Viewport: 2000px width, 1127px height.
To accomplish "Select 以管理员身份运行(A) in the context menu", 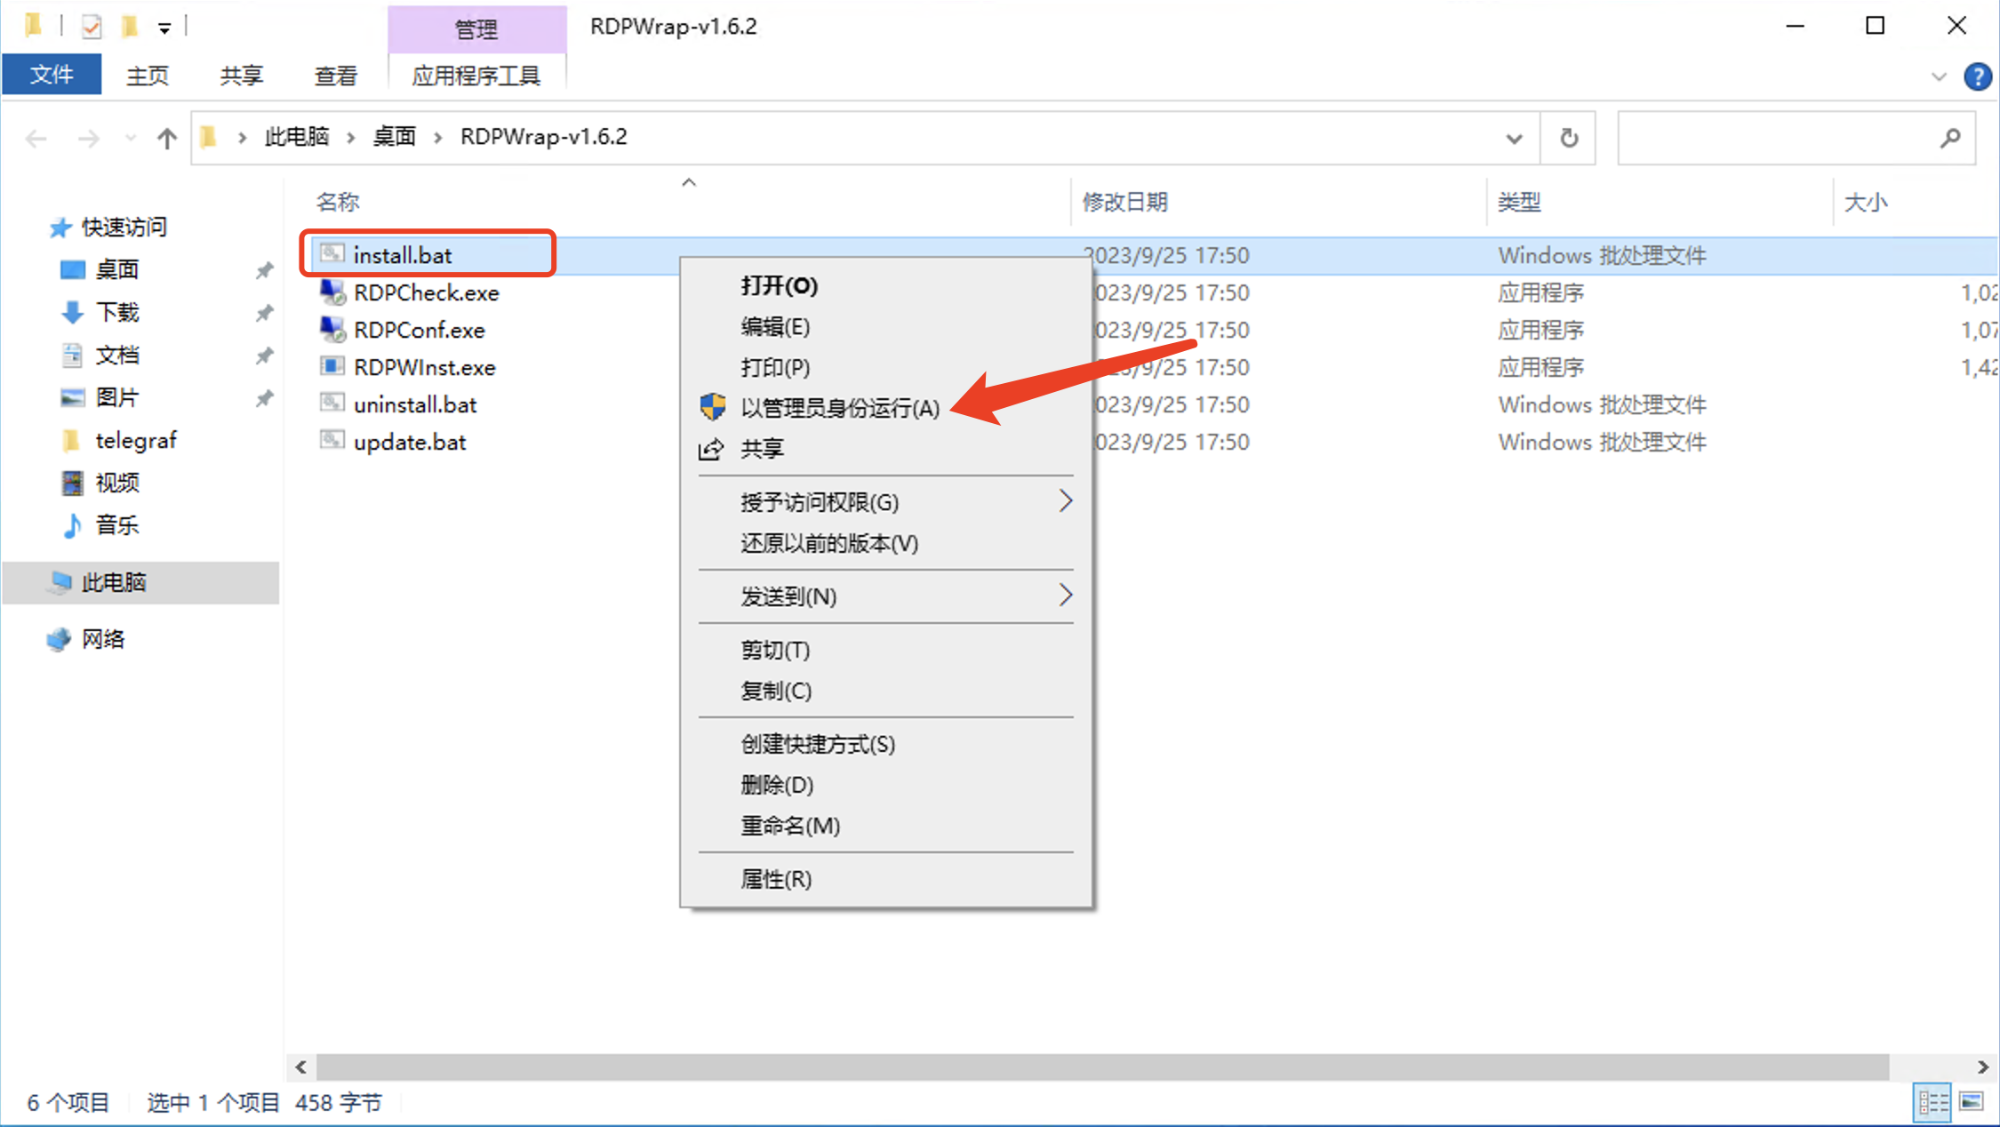I will 839,408.
